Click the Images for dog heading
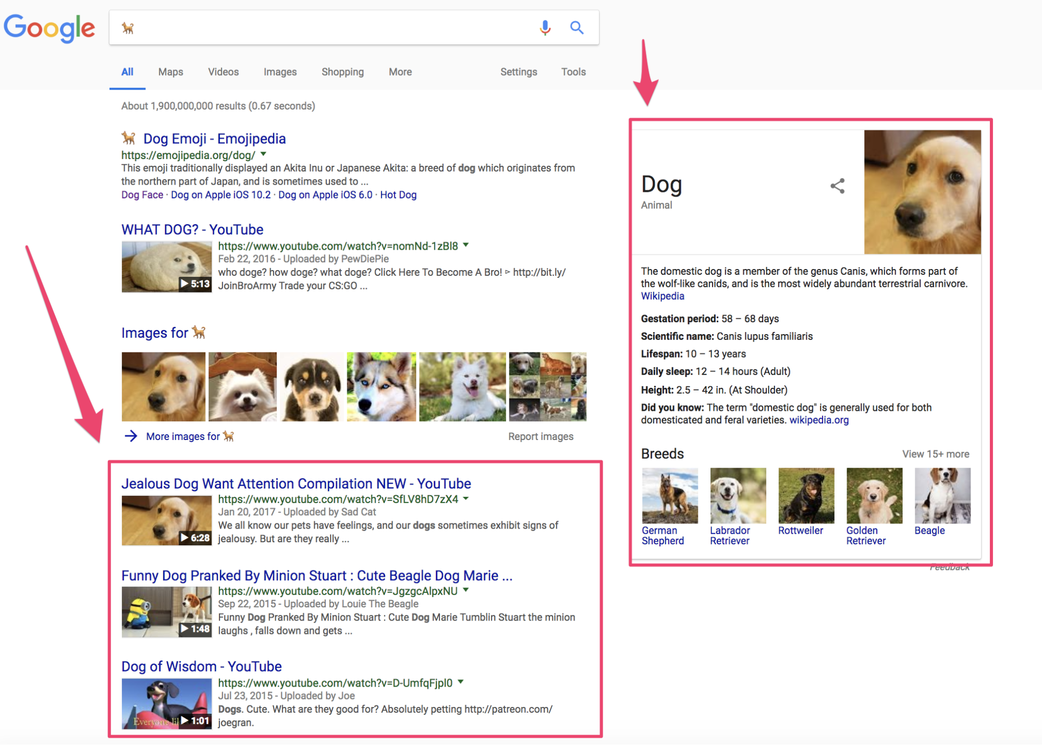This screenshot has height=745, width=1042. (163, 333)
